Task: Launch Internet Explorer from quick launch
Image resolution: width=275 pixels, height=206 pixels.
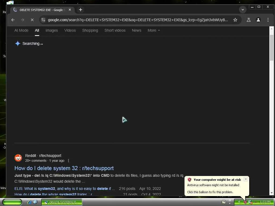Action: (x=30, y=202)
